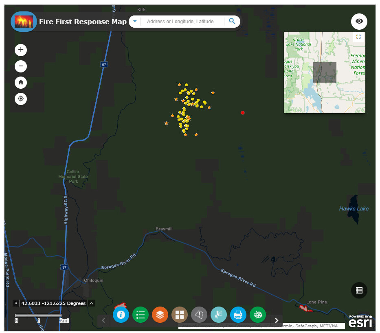Viewport: 380px width, 333px height.
Task: Open the attribute table panel
Action: 359,290
